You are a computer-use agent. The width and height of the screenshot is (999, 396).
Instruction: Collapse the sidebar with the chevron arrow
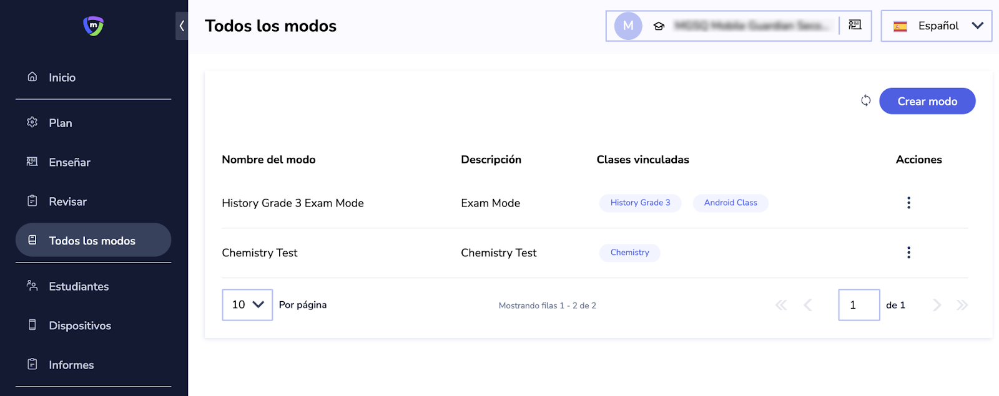click(x=182, y=26)
